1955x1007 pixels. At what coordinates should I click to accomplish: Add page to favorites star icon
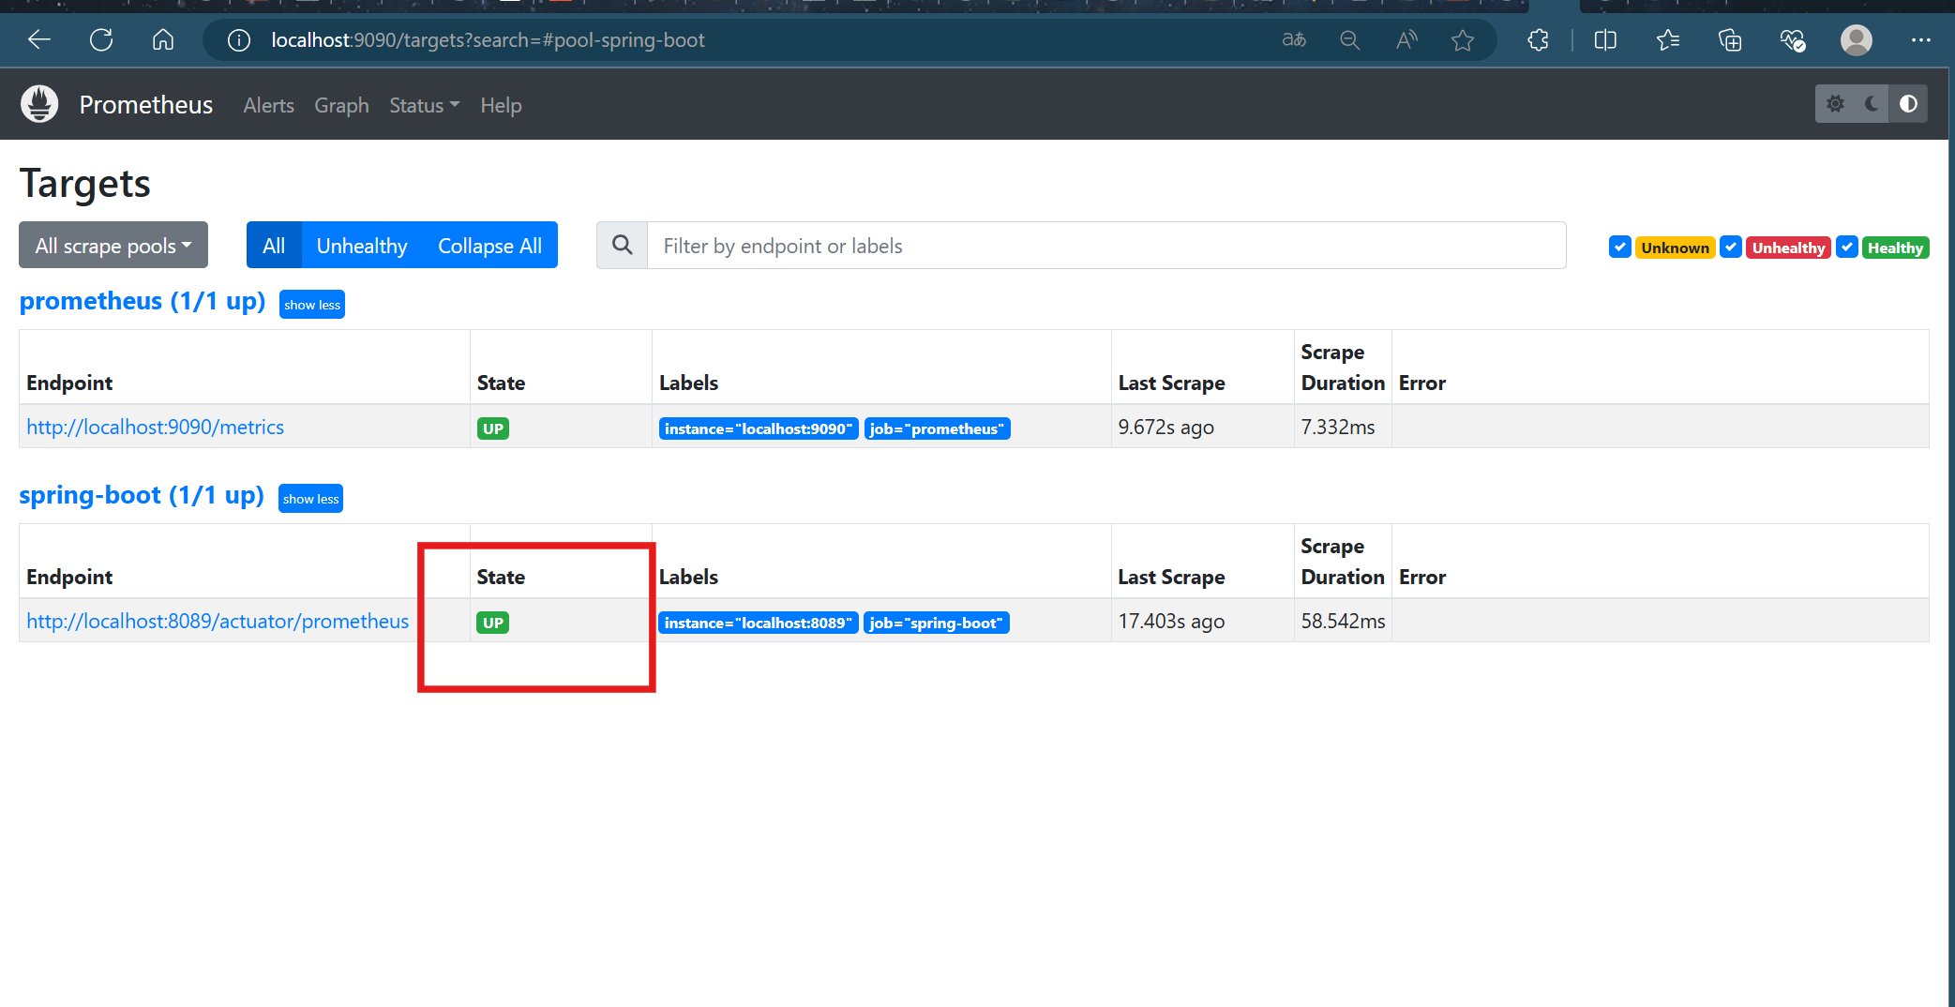1463,39
